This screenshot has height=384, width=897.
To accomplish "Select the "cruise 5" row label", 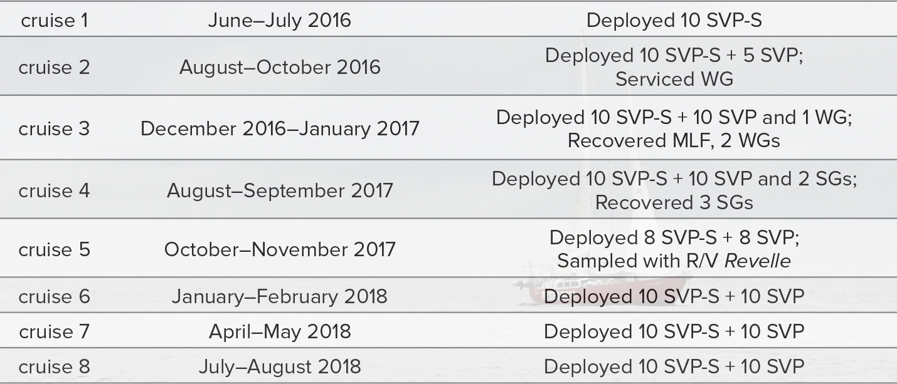I will click(x=55, y=249).
